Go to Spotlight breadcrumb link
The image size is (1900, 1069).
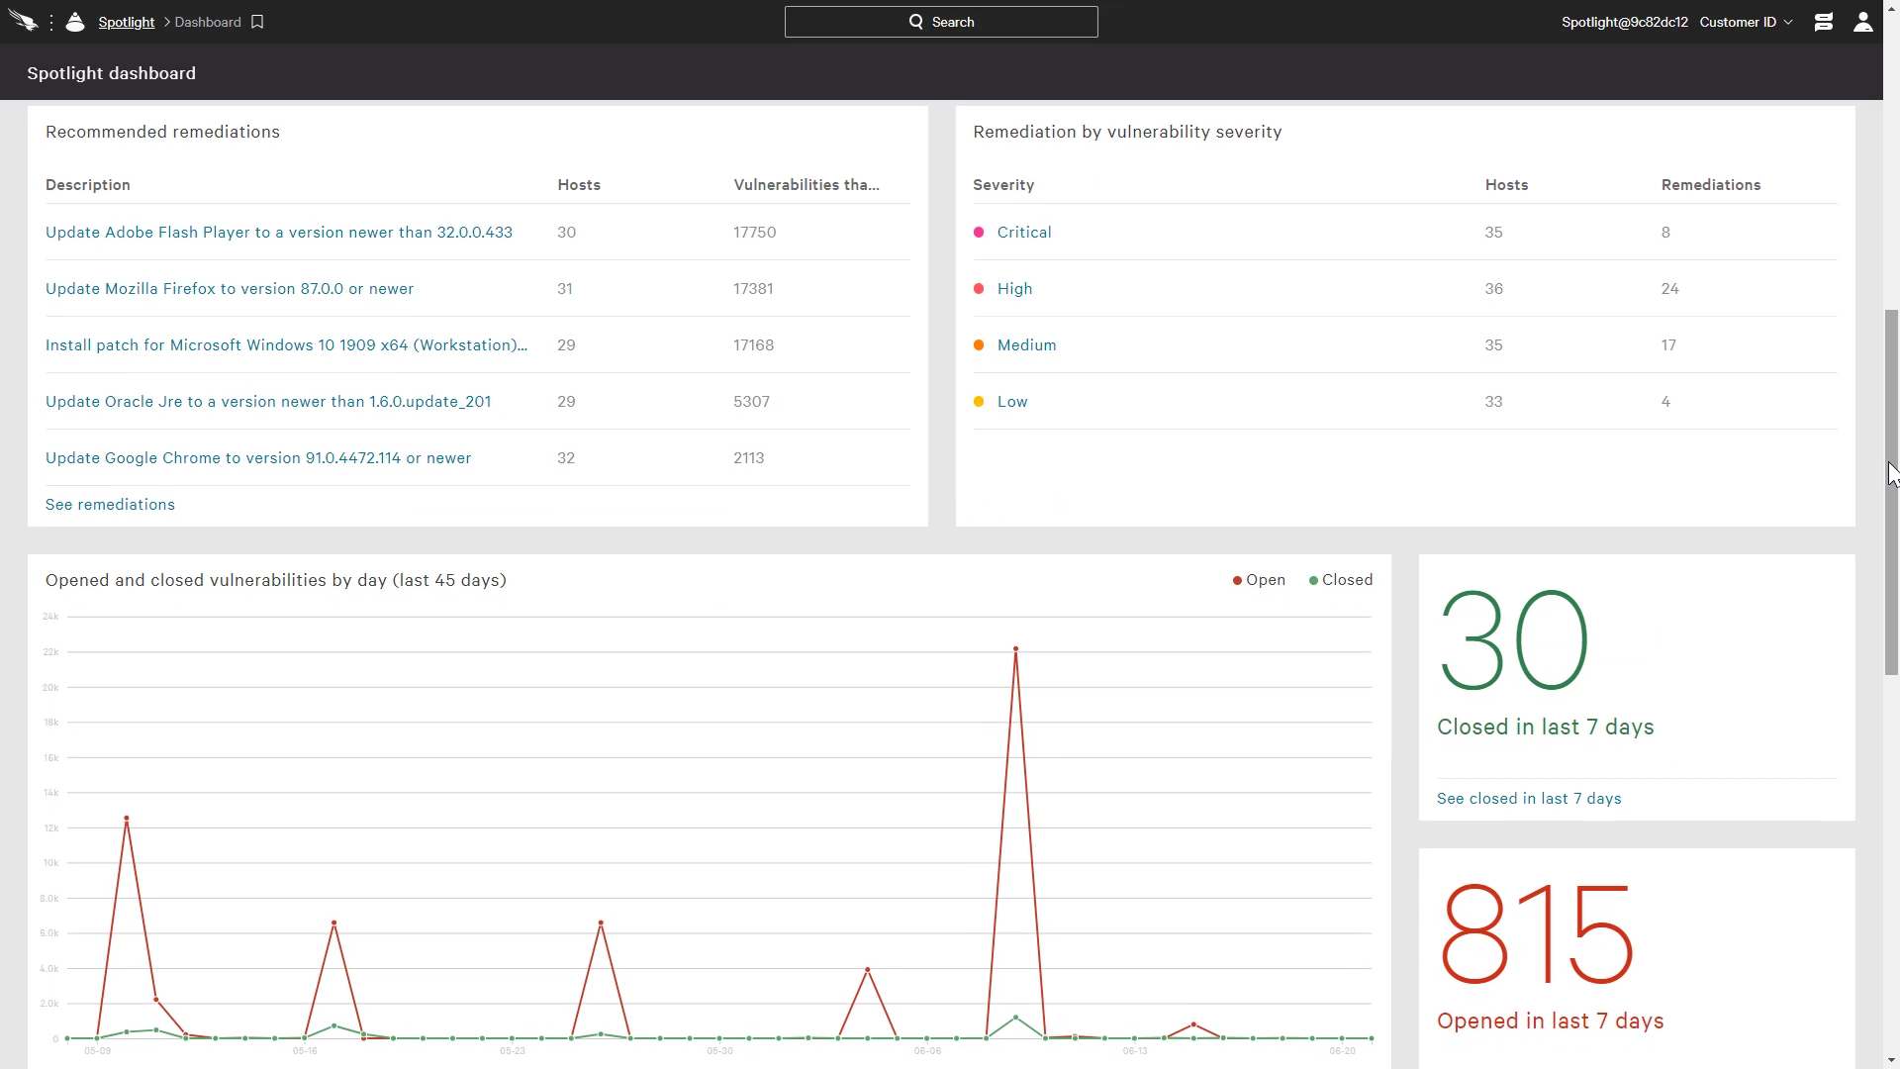[126, 22]
